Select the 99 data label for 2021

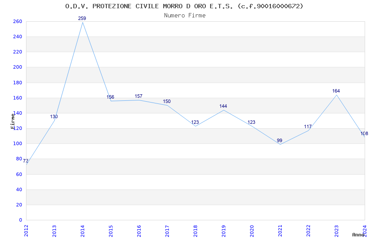pyautogui.click(x=280, y=140)
